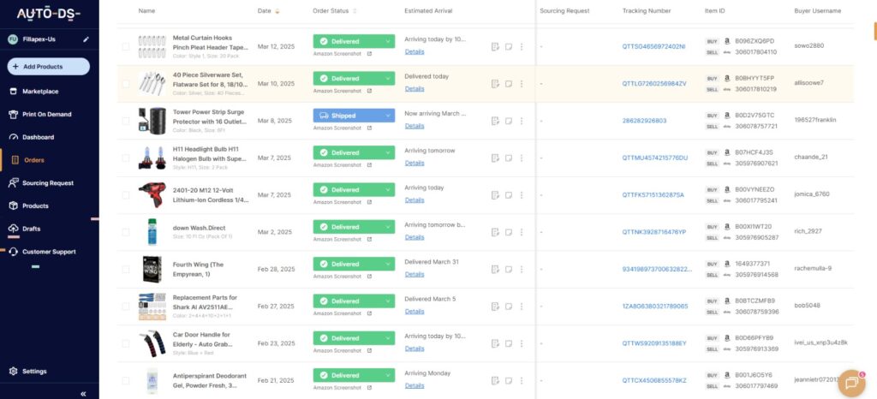Check the box beside Replacement Parts for Shark order

point(126,306)
